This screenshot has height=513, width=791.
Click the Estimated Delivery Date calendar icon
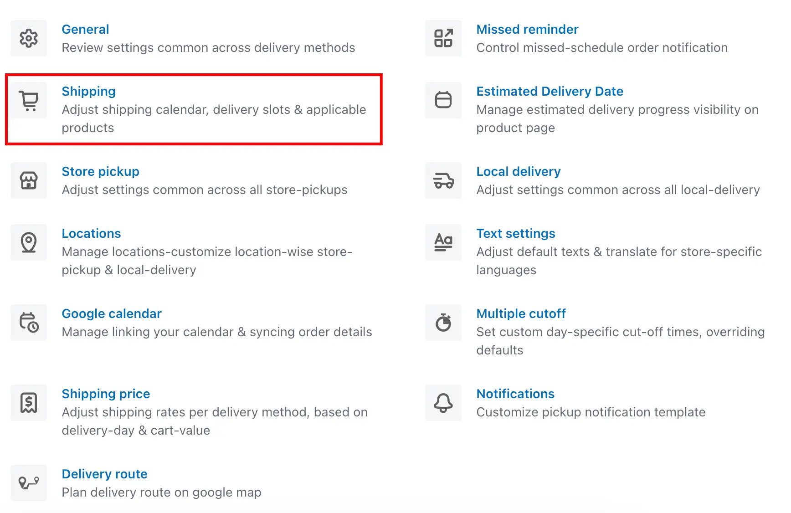(x=443, y=100)
